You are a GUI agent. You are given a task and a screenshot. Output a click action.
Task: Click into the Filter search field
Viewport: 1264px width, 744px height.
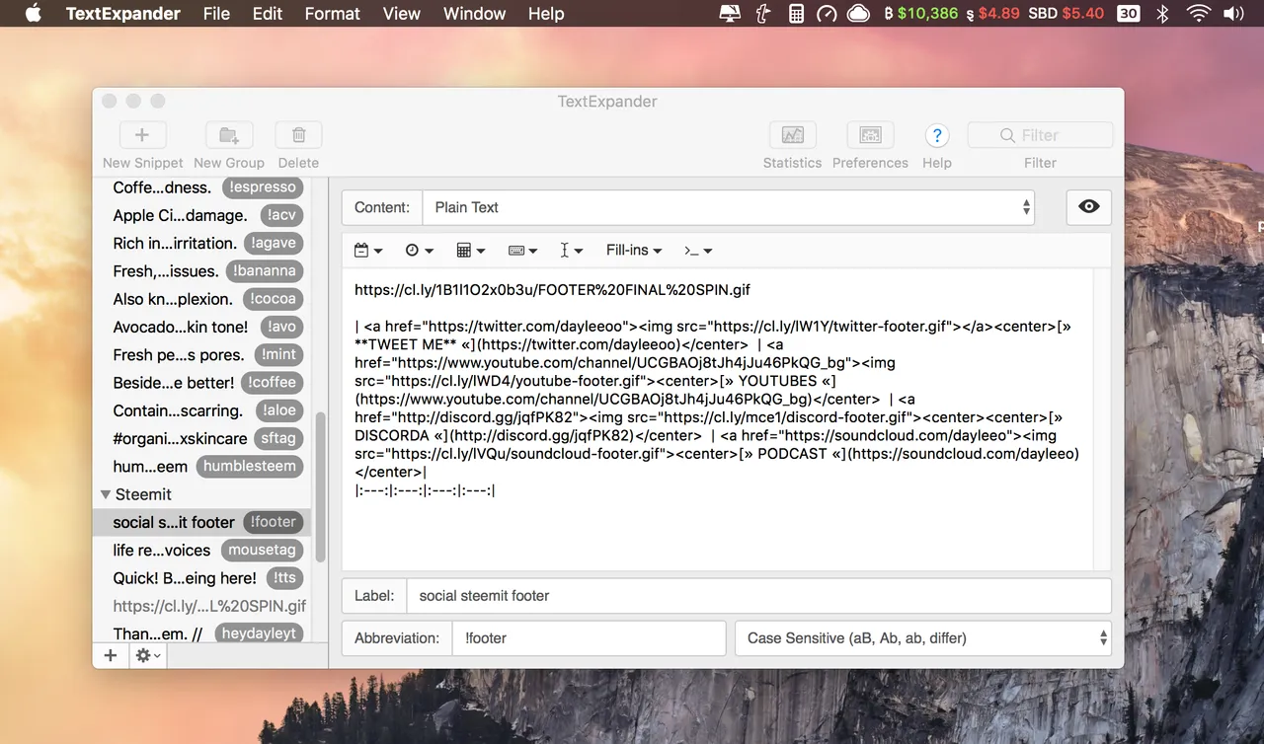pyautogui.click(x=1040, y=135)
